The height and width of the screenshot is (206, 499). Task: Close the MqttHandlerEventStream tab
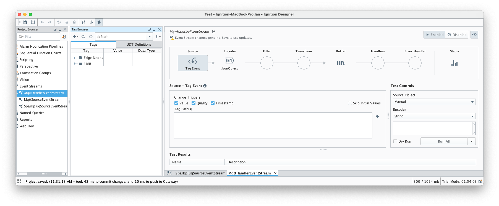(x=275, y=173)
